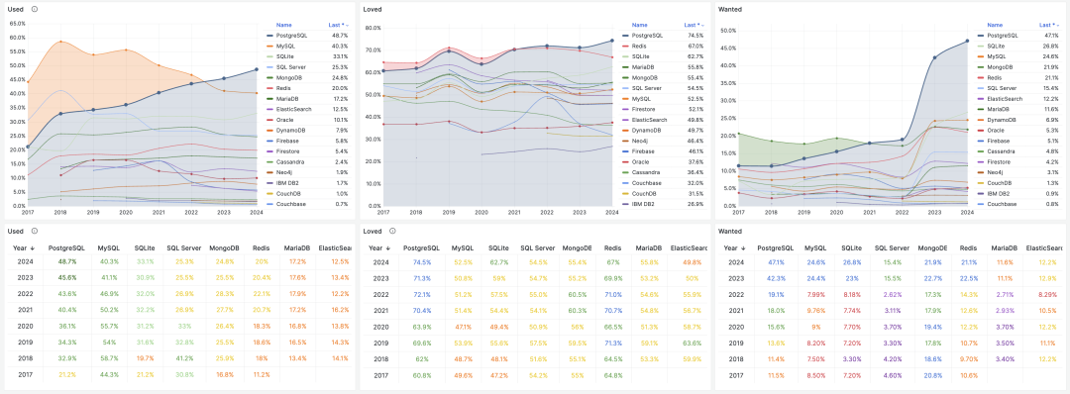Open the Loved table panel title
Viewport: 1070px width, 394px height.
coord(372,231)
